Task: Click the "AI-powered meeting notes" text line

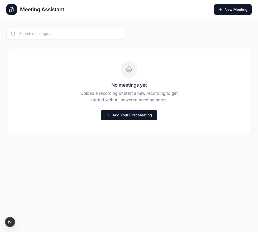Action: 129,100
